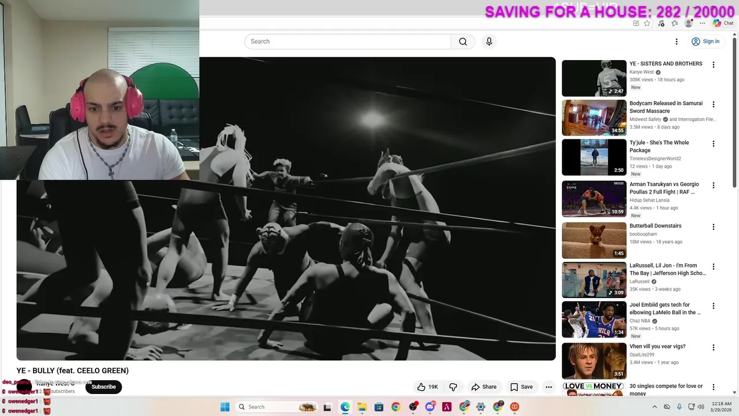Click the Sign in button
The height and width of the screenshot is (416, 739).
[706, 42]
